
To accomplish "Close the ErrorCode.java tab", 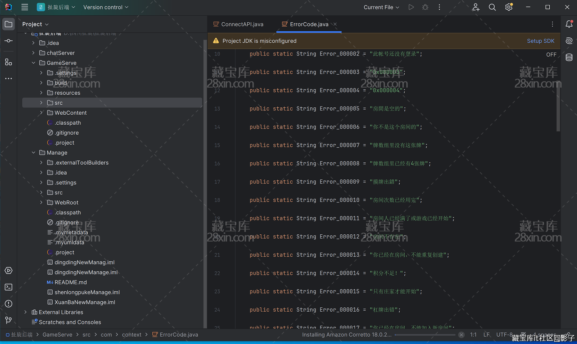I will click(335, 24).
